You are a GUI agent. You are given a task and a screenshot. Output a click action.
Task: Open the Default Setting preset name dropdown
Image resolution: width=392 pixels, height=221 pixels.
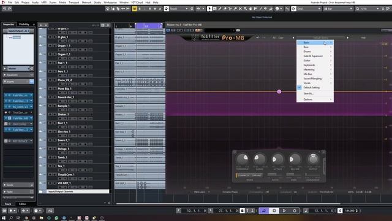(320, 37)
